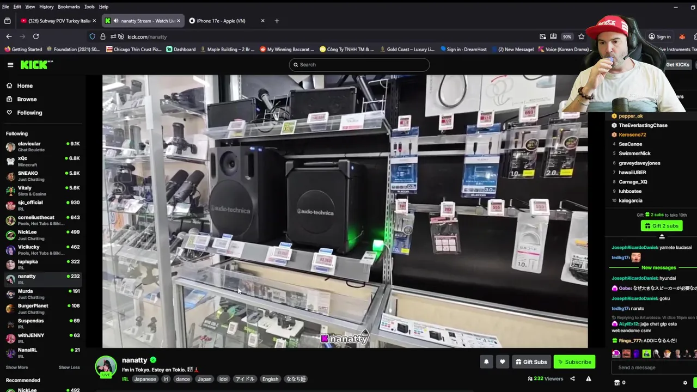Click the nanatty stream video player
This screenshot has height=392, width=697.
point(345,211)
